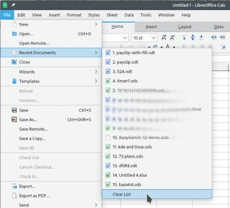Open the Borders dropdown arrow
The width and height of the screenshot is (230, 208).
click(149, 47)
